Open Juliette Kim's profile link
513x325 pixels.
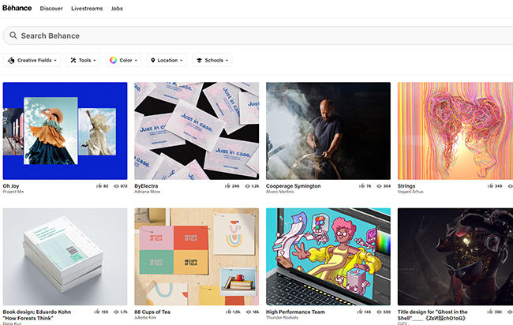pos(145,317)
